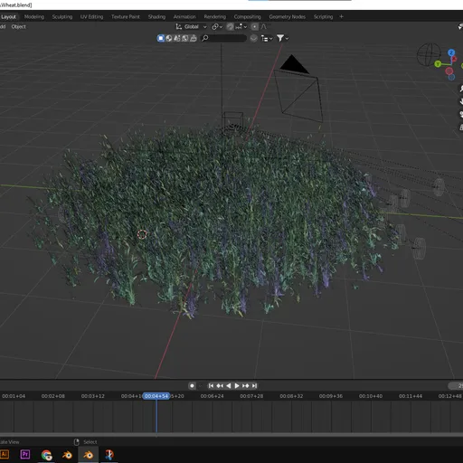Go to the Shading workspace tab

156,17
